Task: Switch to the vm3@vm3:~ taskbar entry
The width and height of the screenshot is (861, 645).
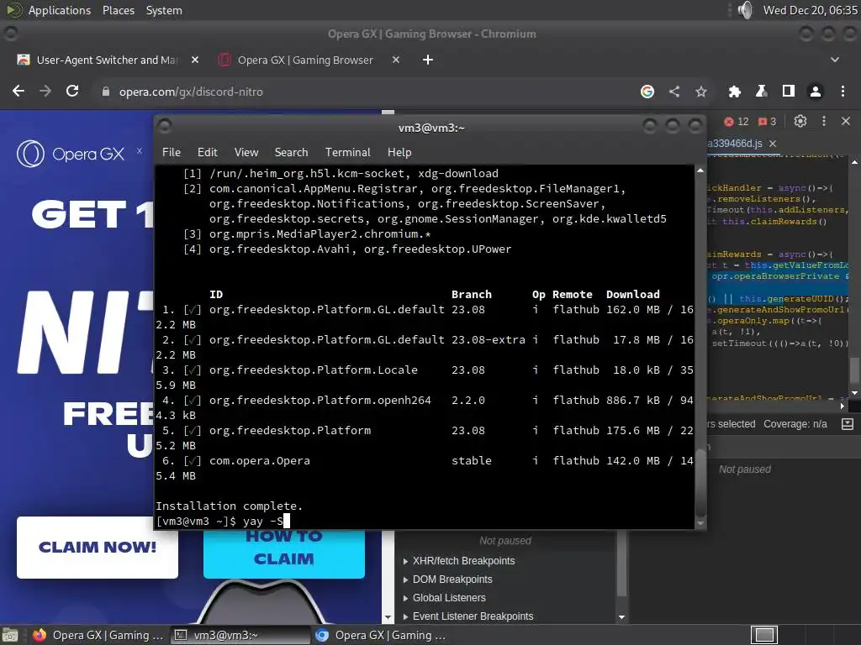Action: tap(240, 635)
